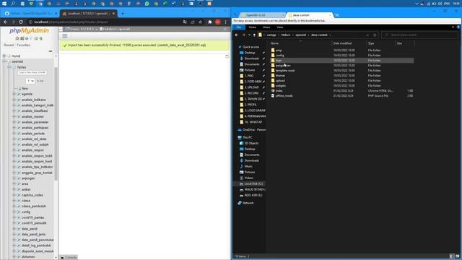Image resolution: width=462 pixels, height=260 pixels.
Task: Reload the phpMyAdmin page
Action: pos(21,22)
